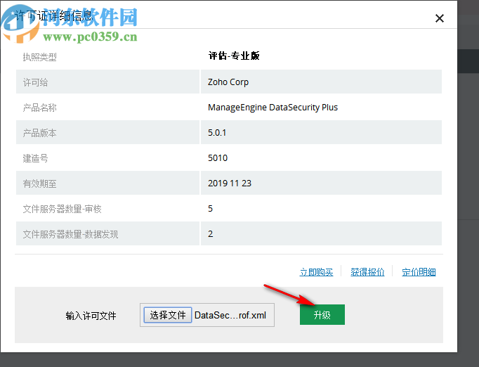Select the data discovery server count 2
This screenshot has height=367, width=479.
210,234
